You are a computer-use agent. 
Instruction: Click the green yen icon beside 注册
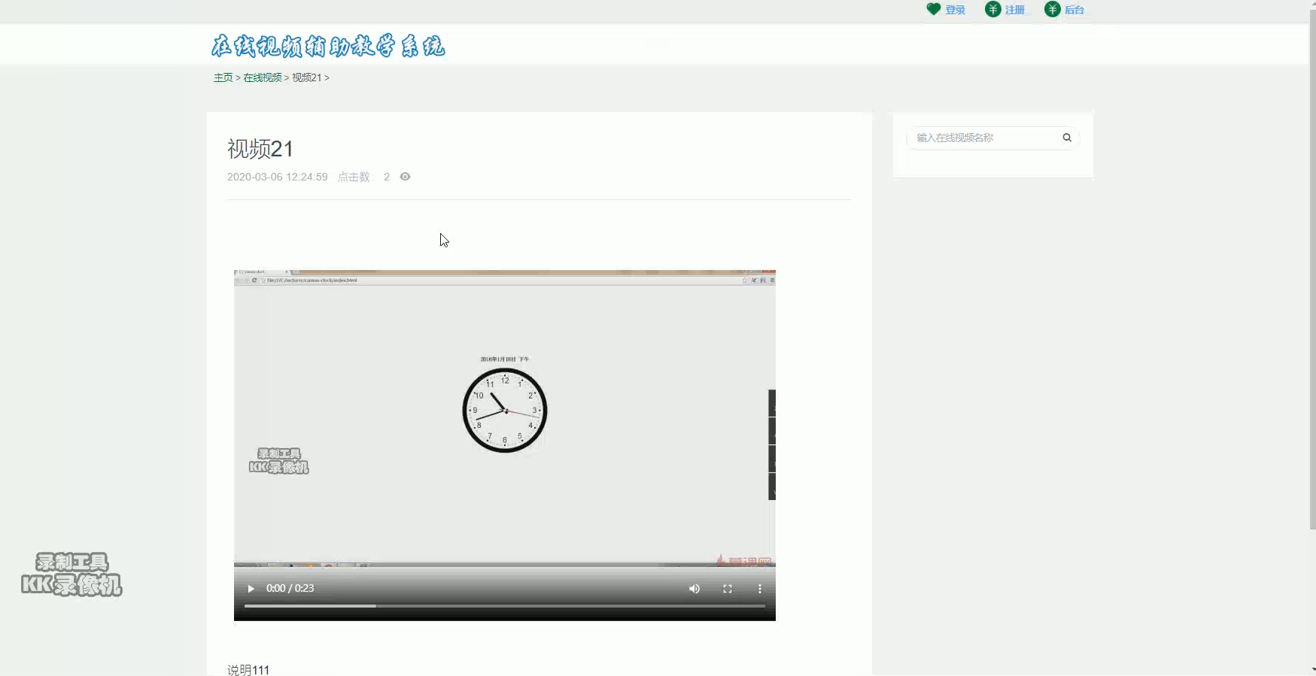click(x=992, y=9)
